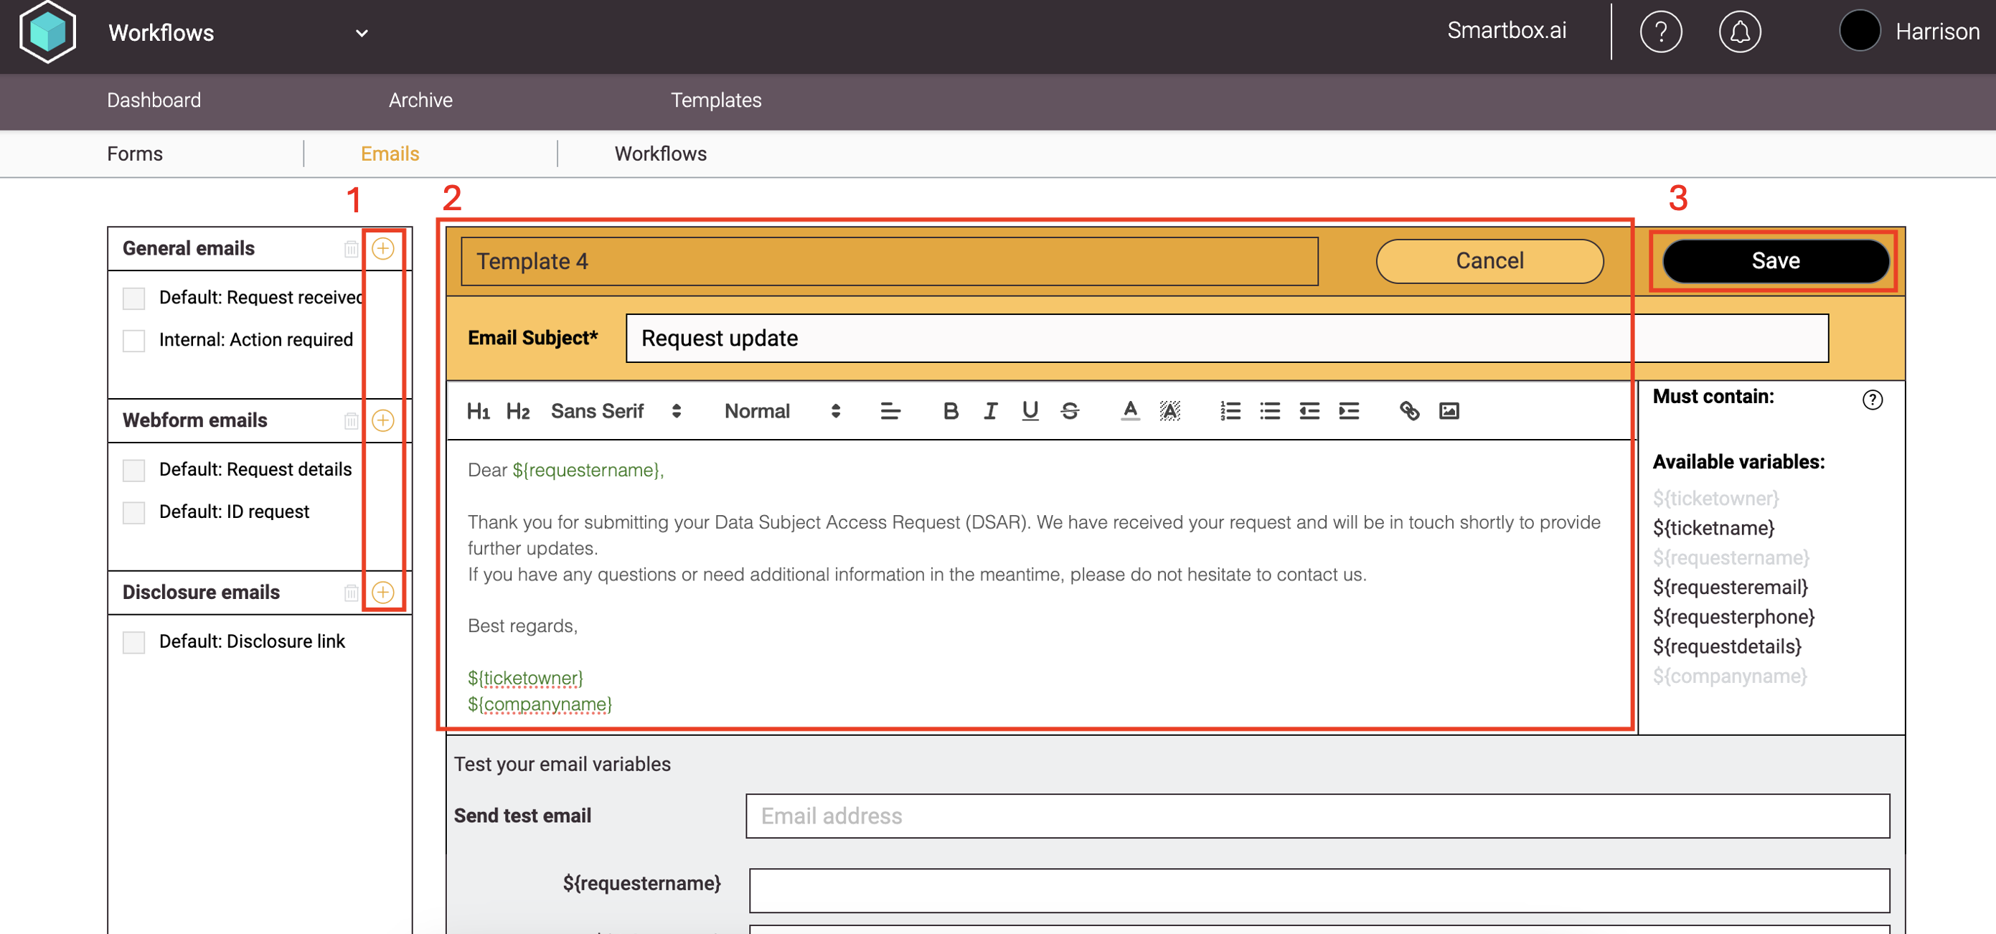The height and width of the screenshot is (934, 1996).
Task: Click the numbered list icon
Action: 1230,411
